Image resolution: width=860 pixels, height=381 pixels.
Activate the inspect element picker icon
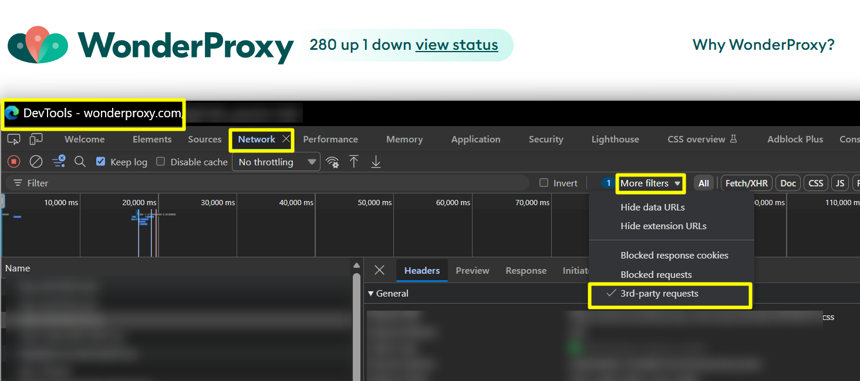[x=14, y=139]
